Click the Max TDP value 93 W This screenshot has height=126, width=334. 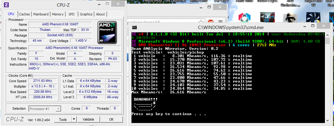pyautogui.click(x=85, y=30)
